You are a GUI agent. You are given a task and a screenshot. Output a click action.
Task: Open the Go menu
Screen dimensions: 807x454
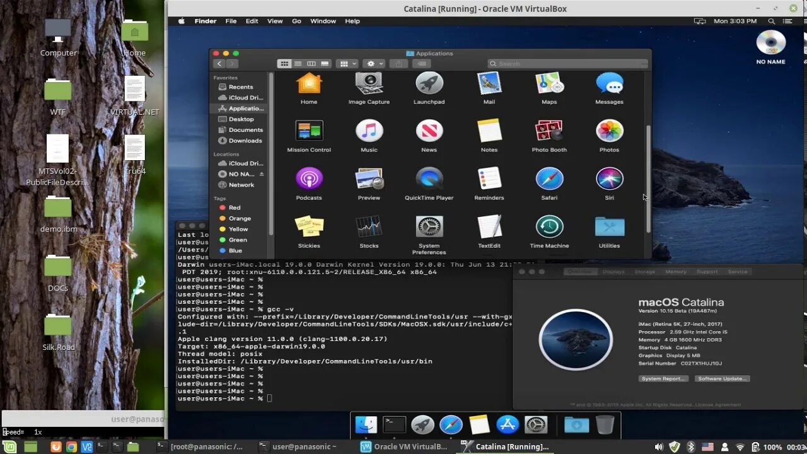tap(296, 21)
